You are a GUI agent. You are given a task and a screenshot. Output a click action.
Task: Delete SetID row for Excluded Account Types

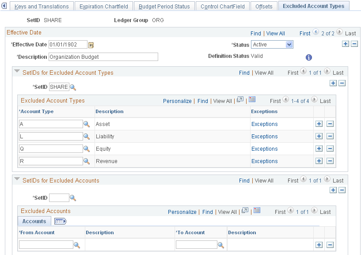342,83
